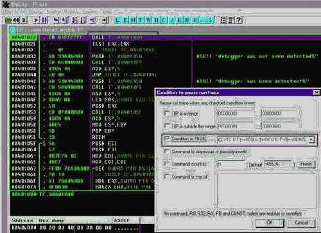The image size is (321, 233).
Task: Enable the Command is one of checkbox
Action: 167,177
